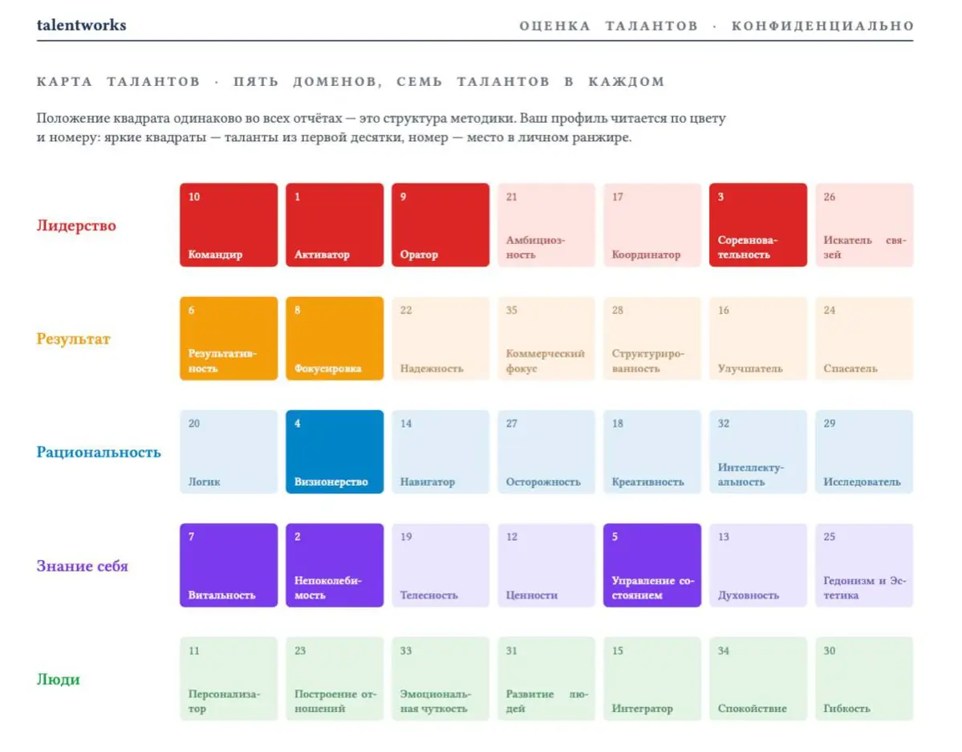Click the talentworks logo
The height and width of the screenshot is (752, 962).
(82, 25)
